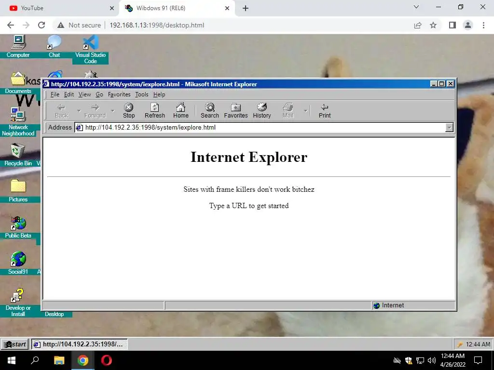Open Windows taskbar search
The height and width of the screenshot is (370, 494).
coord(35,360)
